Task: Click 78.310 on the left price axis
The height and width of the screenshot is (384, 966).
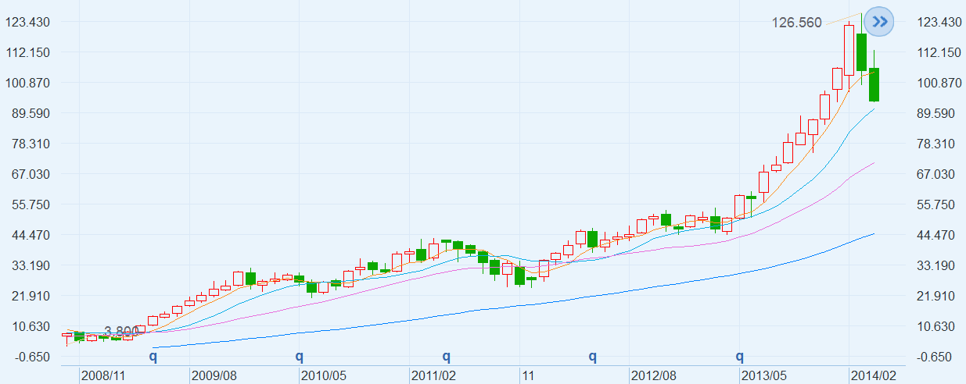Action: click(x=31, y=144)
